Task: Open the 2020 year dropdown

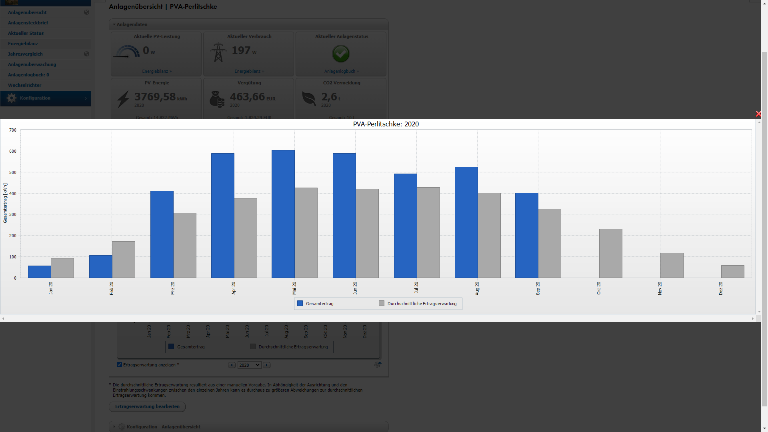Action: 249,365
